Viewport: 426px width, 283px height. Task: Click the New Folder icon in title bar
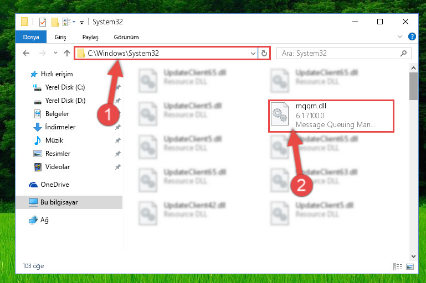click(55, 22)
